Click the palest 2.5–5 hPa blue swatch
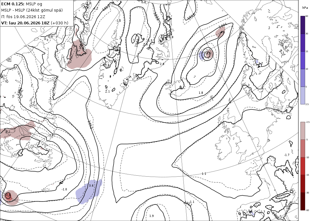Image resolution: width=312 pixels, height=221 pixels. point(303,95)
